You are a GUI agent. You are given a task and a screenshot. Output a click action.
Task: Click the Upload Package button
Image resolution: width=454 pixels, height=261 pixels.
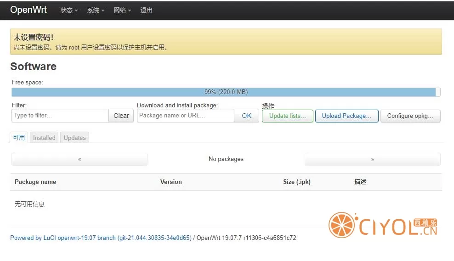[346, 116]
